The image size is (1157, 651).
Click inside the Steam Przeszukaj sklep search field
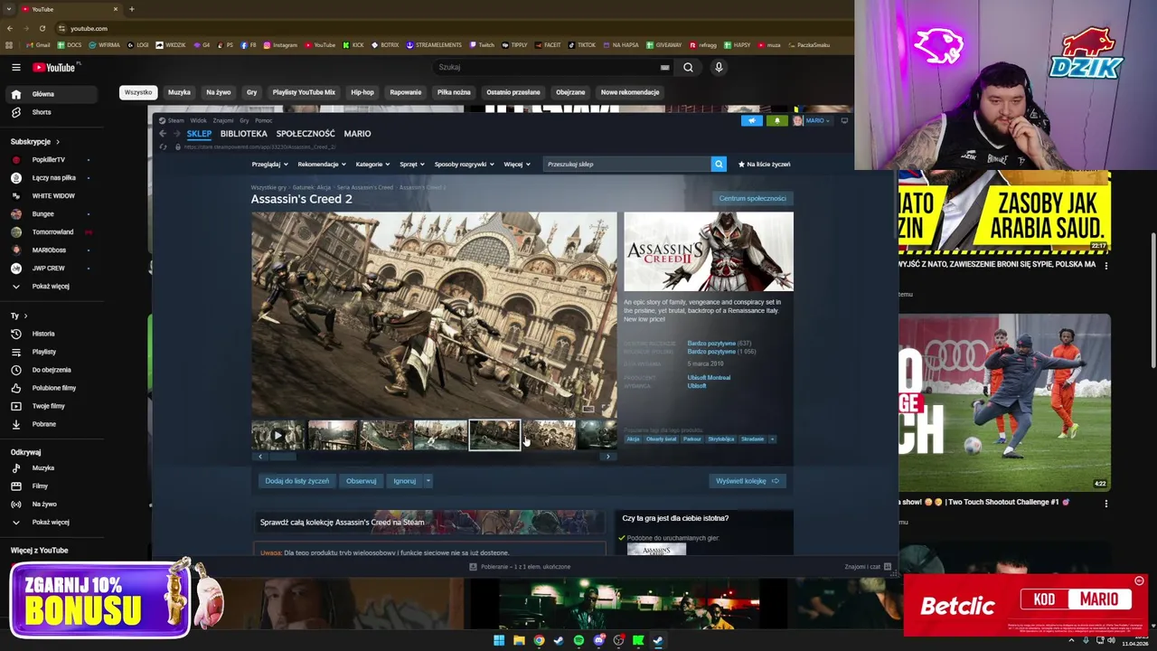coord(626,164)
